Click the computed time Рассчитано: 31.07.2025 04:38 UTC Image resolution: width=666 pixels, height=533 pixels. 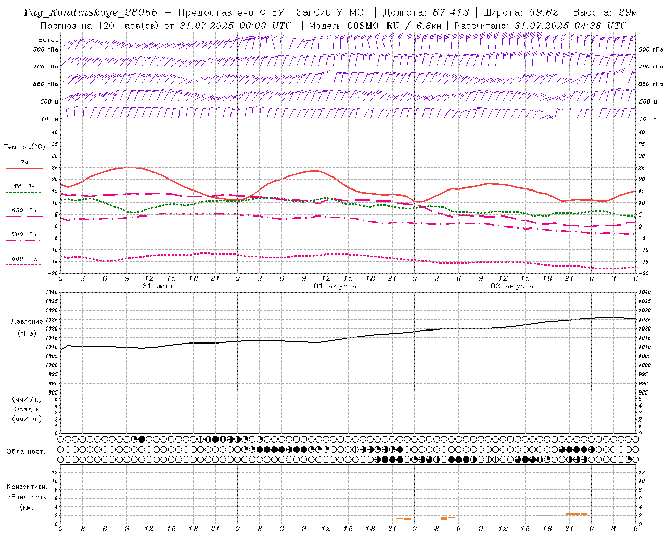pyautogui.click(x=541, y=26)
